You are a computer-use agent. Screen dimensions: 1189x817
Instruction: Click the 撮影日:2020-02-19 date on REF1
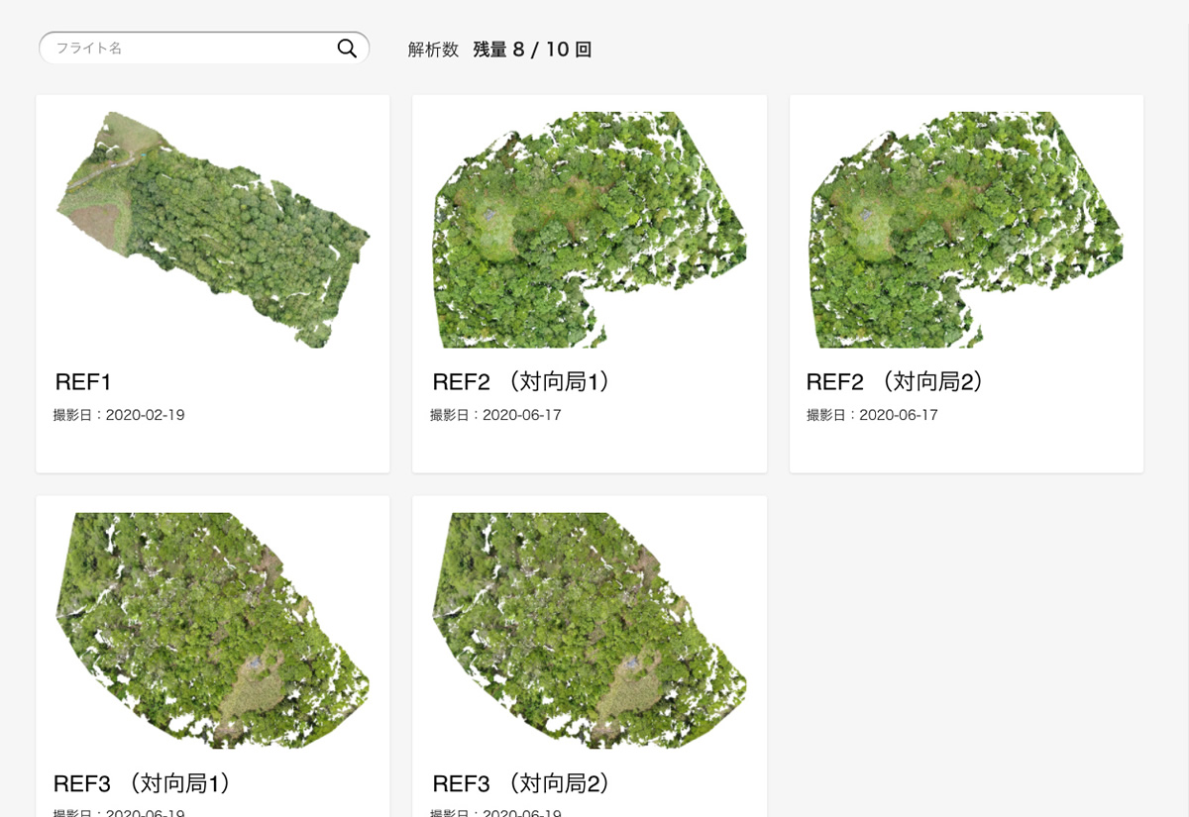119,415
